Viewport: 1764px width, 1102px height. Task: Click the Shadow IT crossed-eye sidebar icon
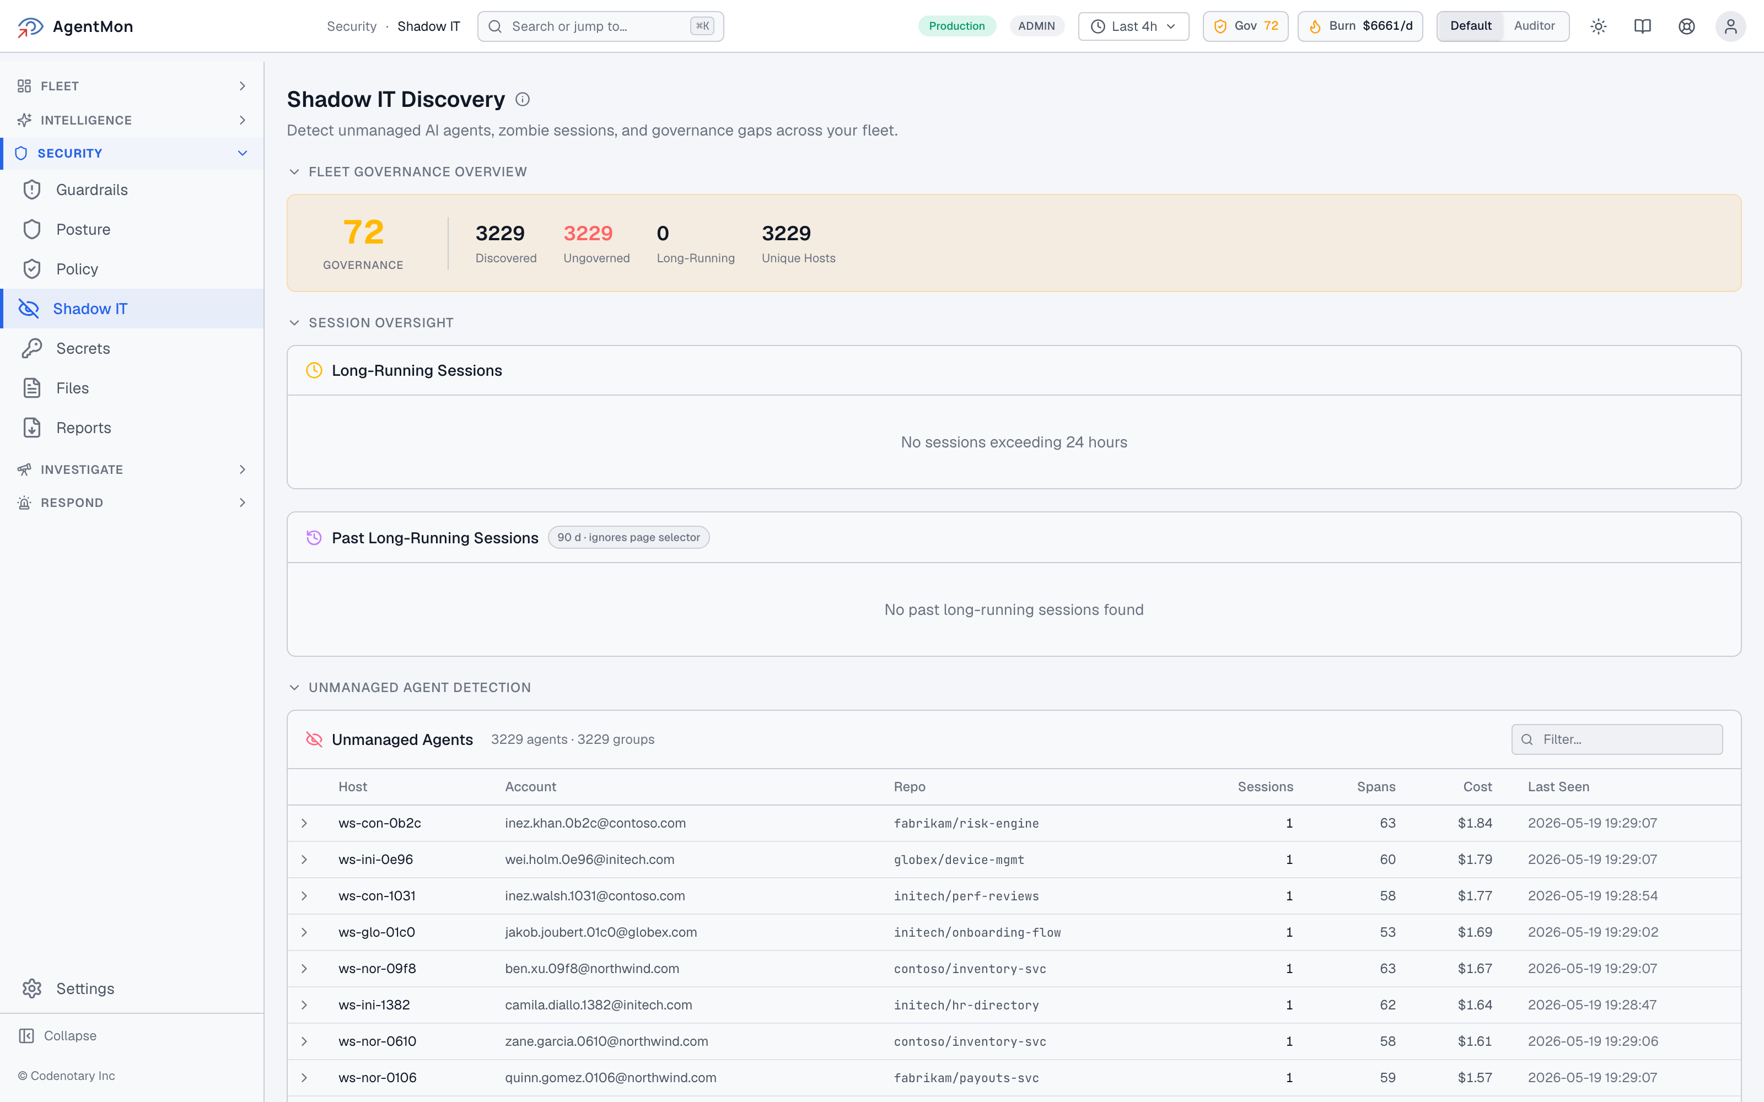[x=29, y=309]
